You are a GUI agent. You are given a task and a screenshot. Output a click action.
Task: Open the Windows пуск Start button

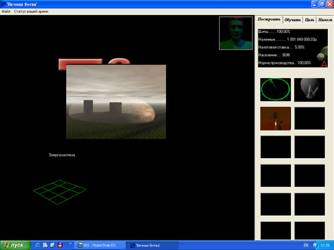pos(14,245)
